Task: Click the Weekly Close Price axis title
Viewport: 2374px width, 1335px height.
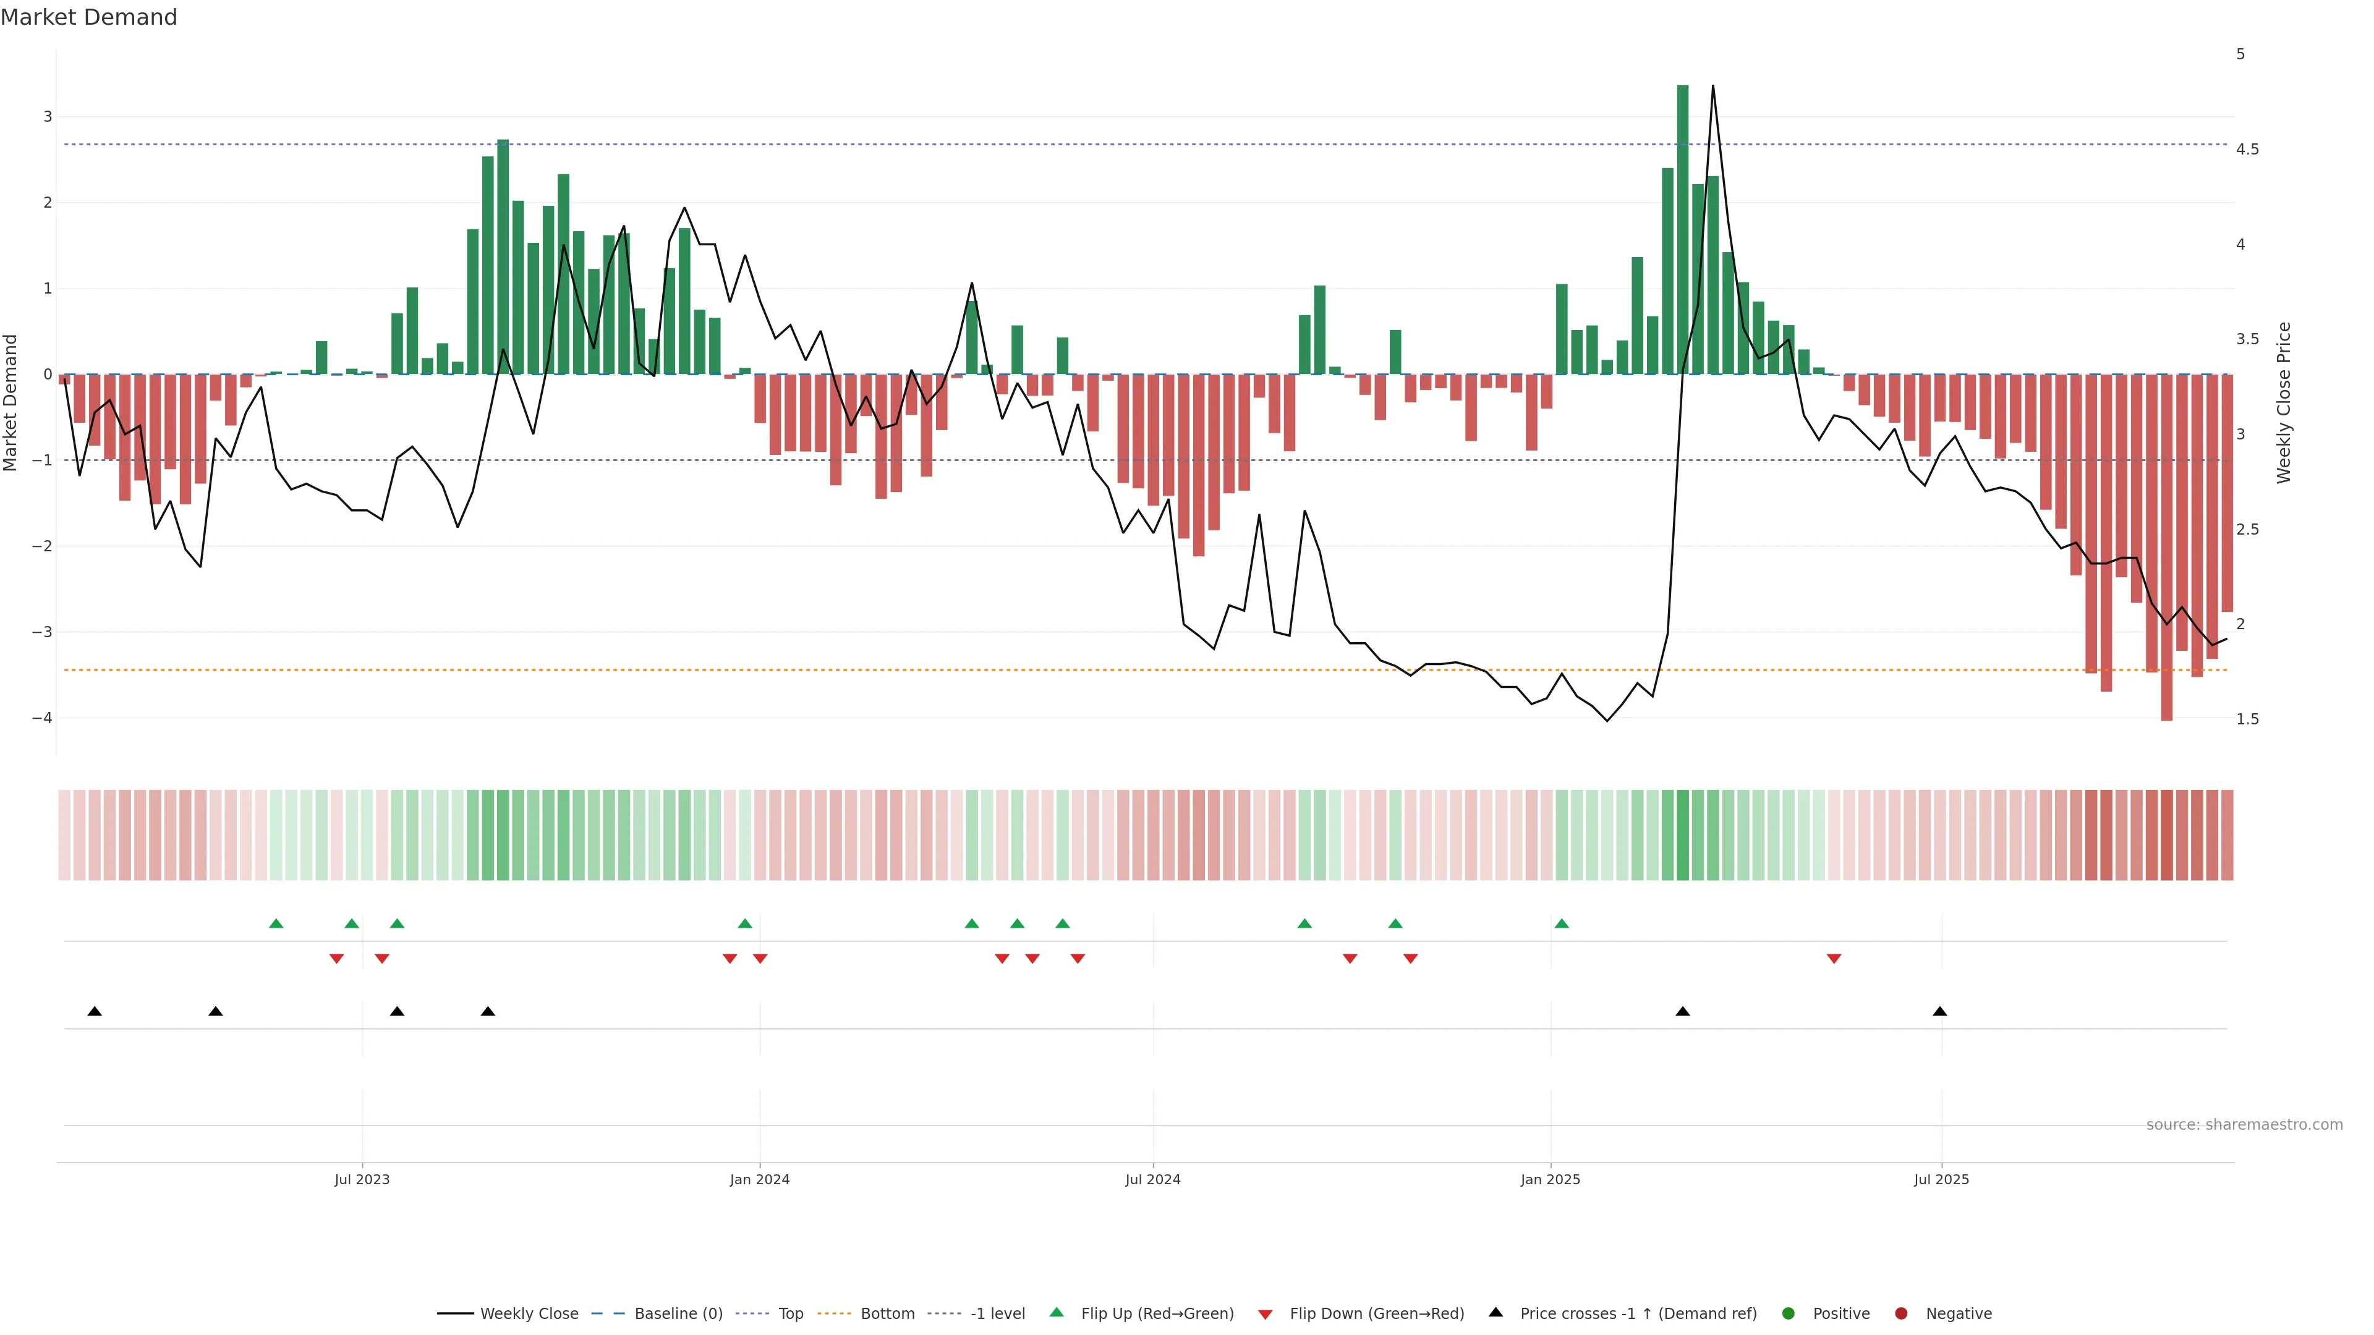Action: [x=2284, y=402]
